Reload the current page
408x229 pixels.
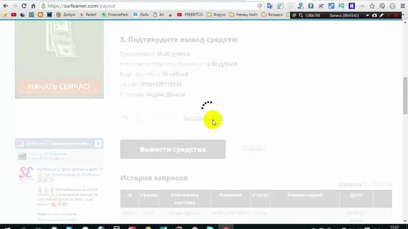(24, 6)
